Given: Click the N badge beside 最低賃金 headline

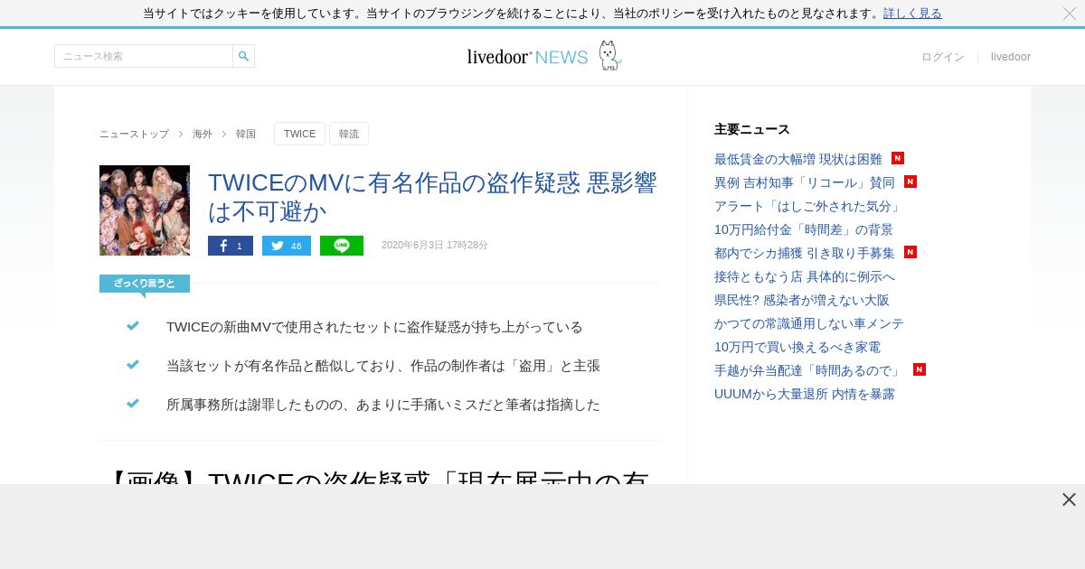Looking at the screenshot, I should pyautogui.click(x=898, y=158).
